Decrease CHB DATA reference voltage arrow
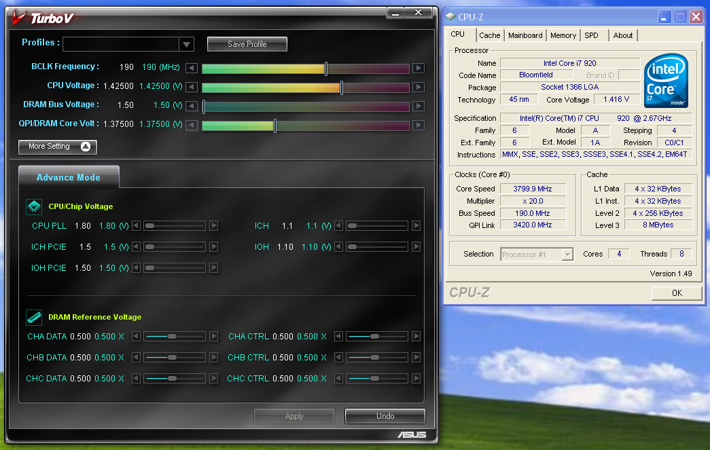 point(137,357)
